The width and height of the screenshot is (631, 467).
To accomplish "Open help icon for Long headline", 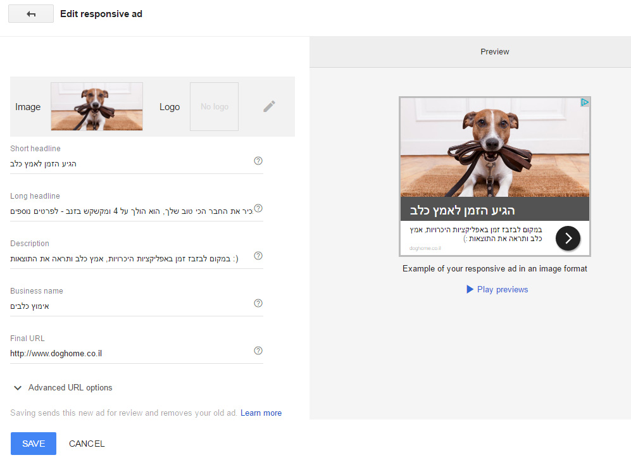I will 258,208.
